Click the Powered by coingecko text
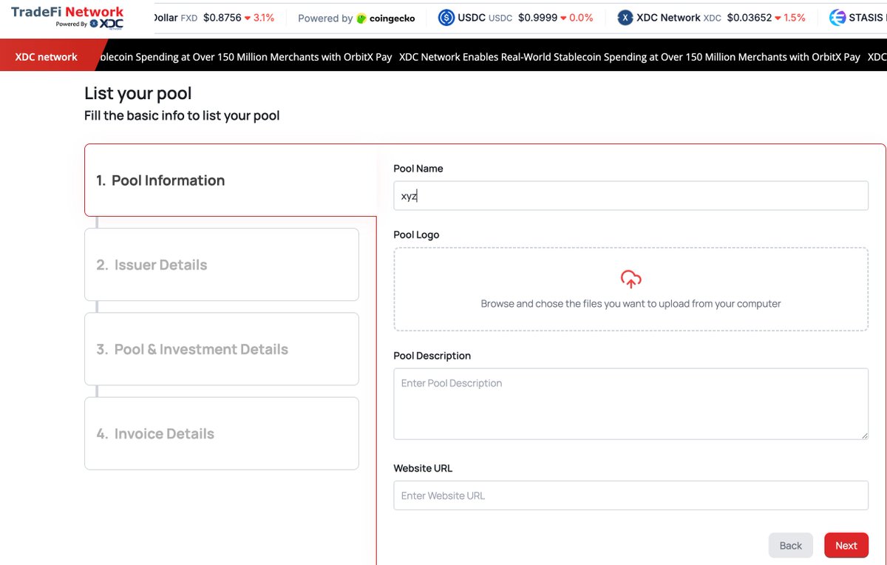887x565 pixels. click(356, 18)
